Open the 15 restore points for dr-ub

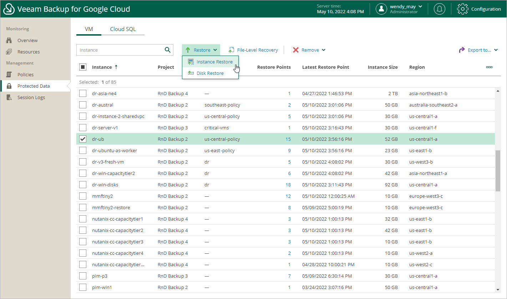(288, 139)
